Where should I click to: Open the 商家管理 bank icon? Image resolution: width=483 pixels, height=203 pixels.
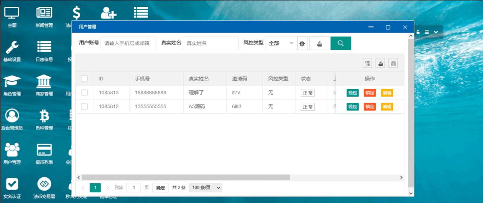pos(44,85)
